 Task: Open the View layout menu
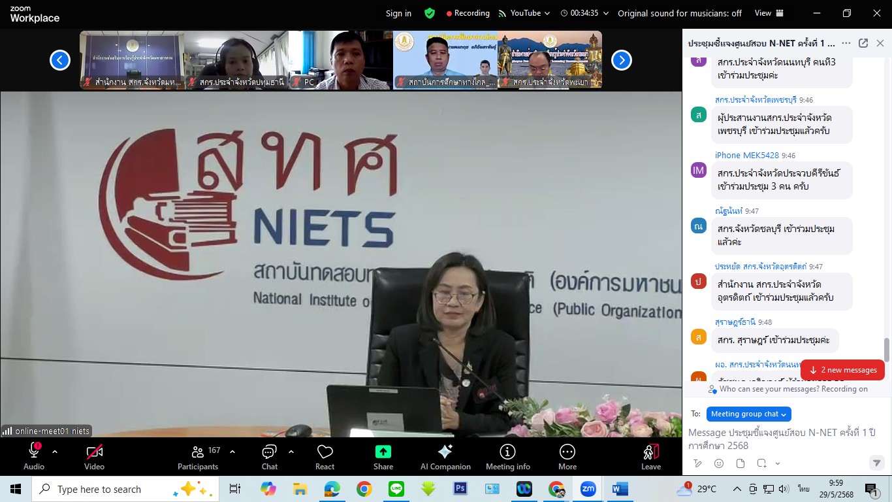tap(769, 13)
